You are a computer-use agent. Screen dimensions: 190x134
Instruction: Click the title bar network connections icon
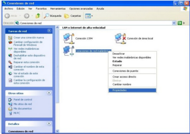[x=5, y=3]
